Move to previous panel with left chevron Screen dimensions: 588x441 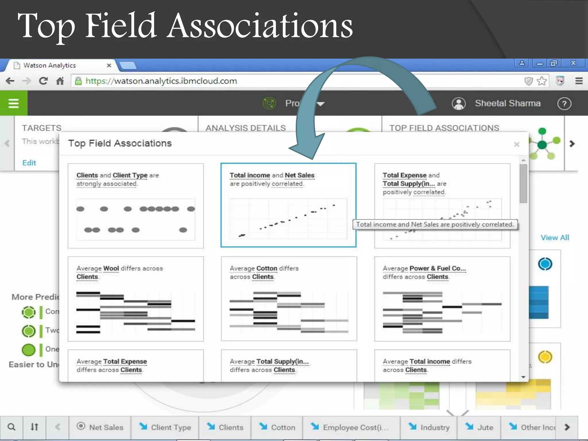(x=7, y=143)
